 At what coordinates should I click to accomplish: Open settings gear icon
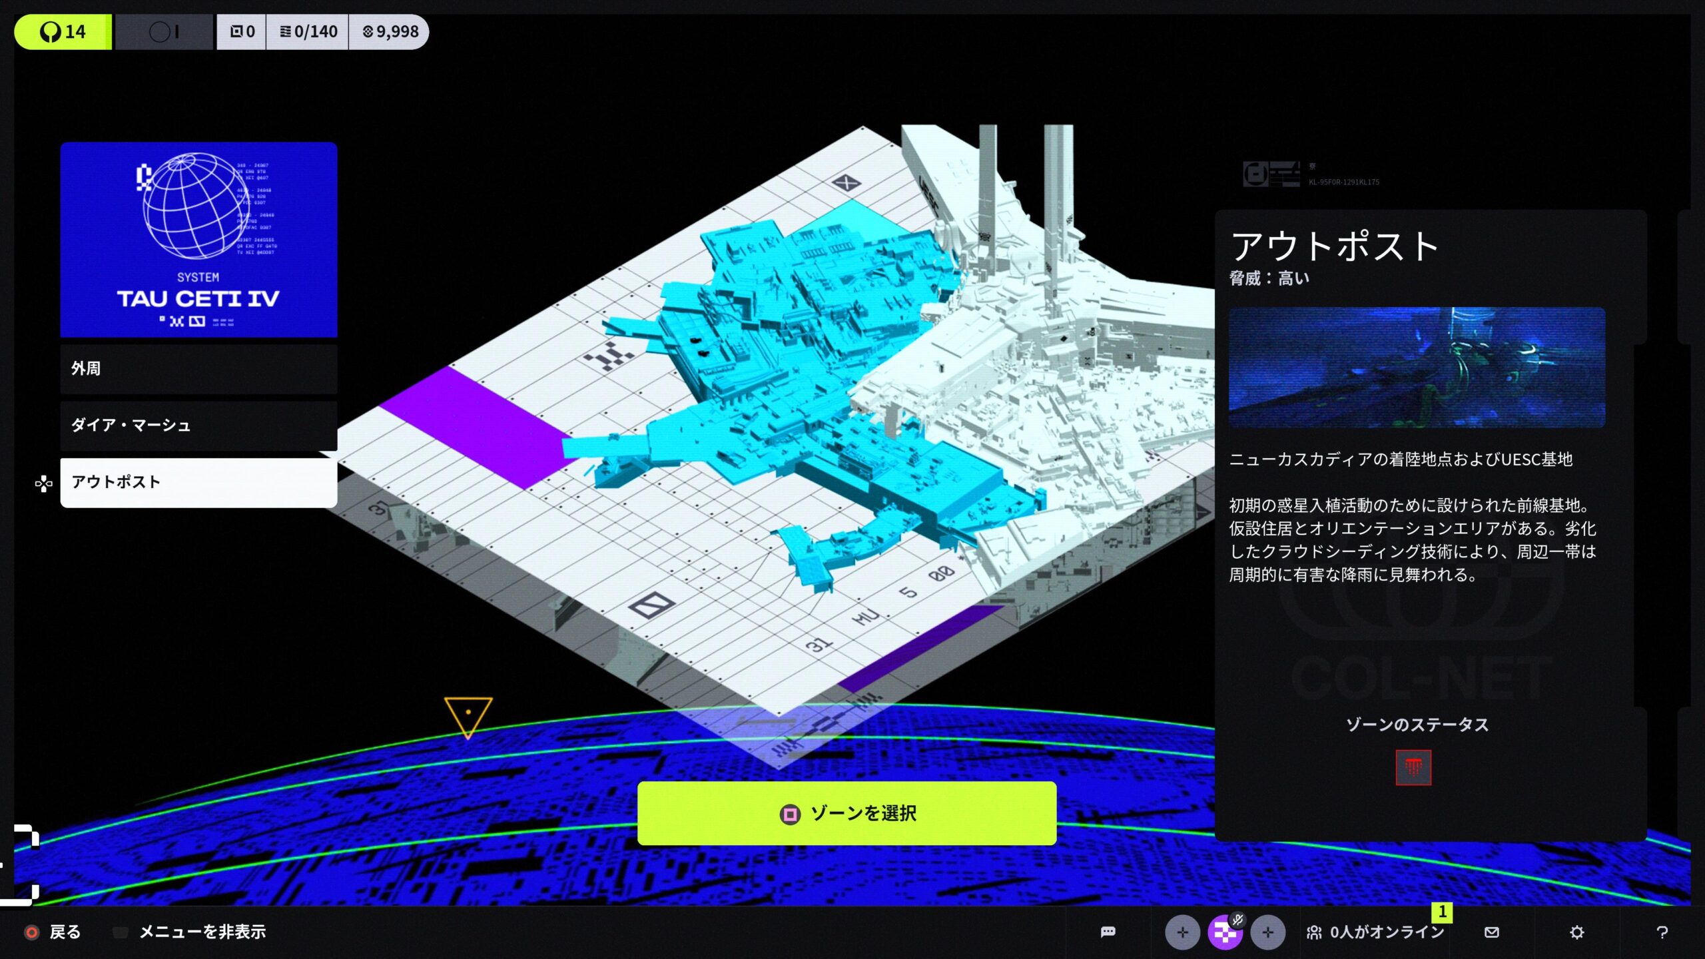(1576, 932)
